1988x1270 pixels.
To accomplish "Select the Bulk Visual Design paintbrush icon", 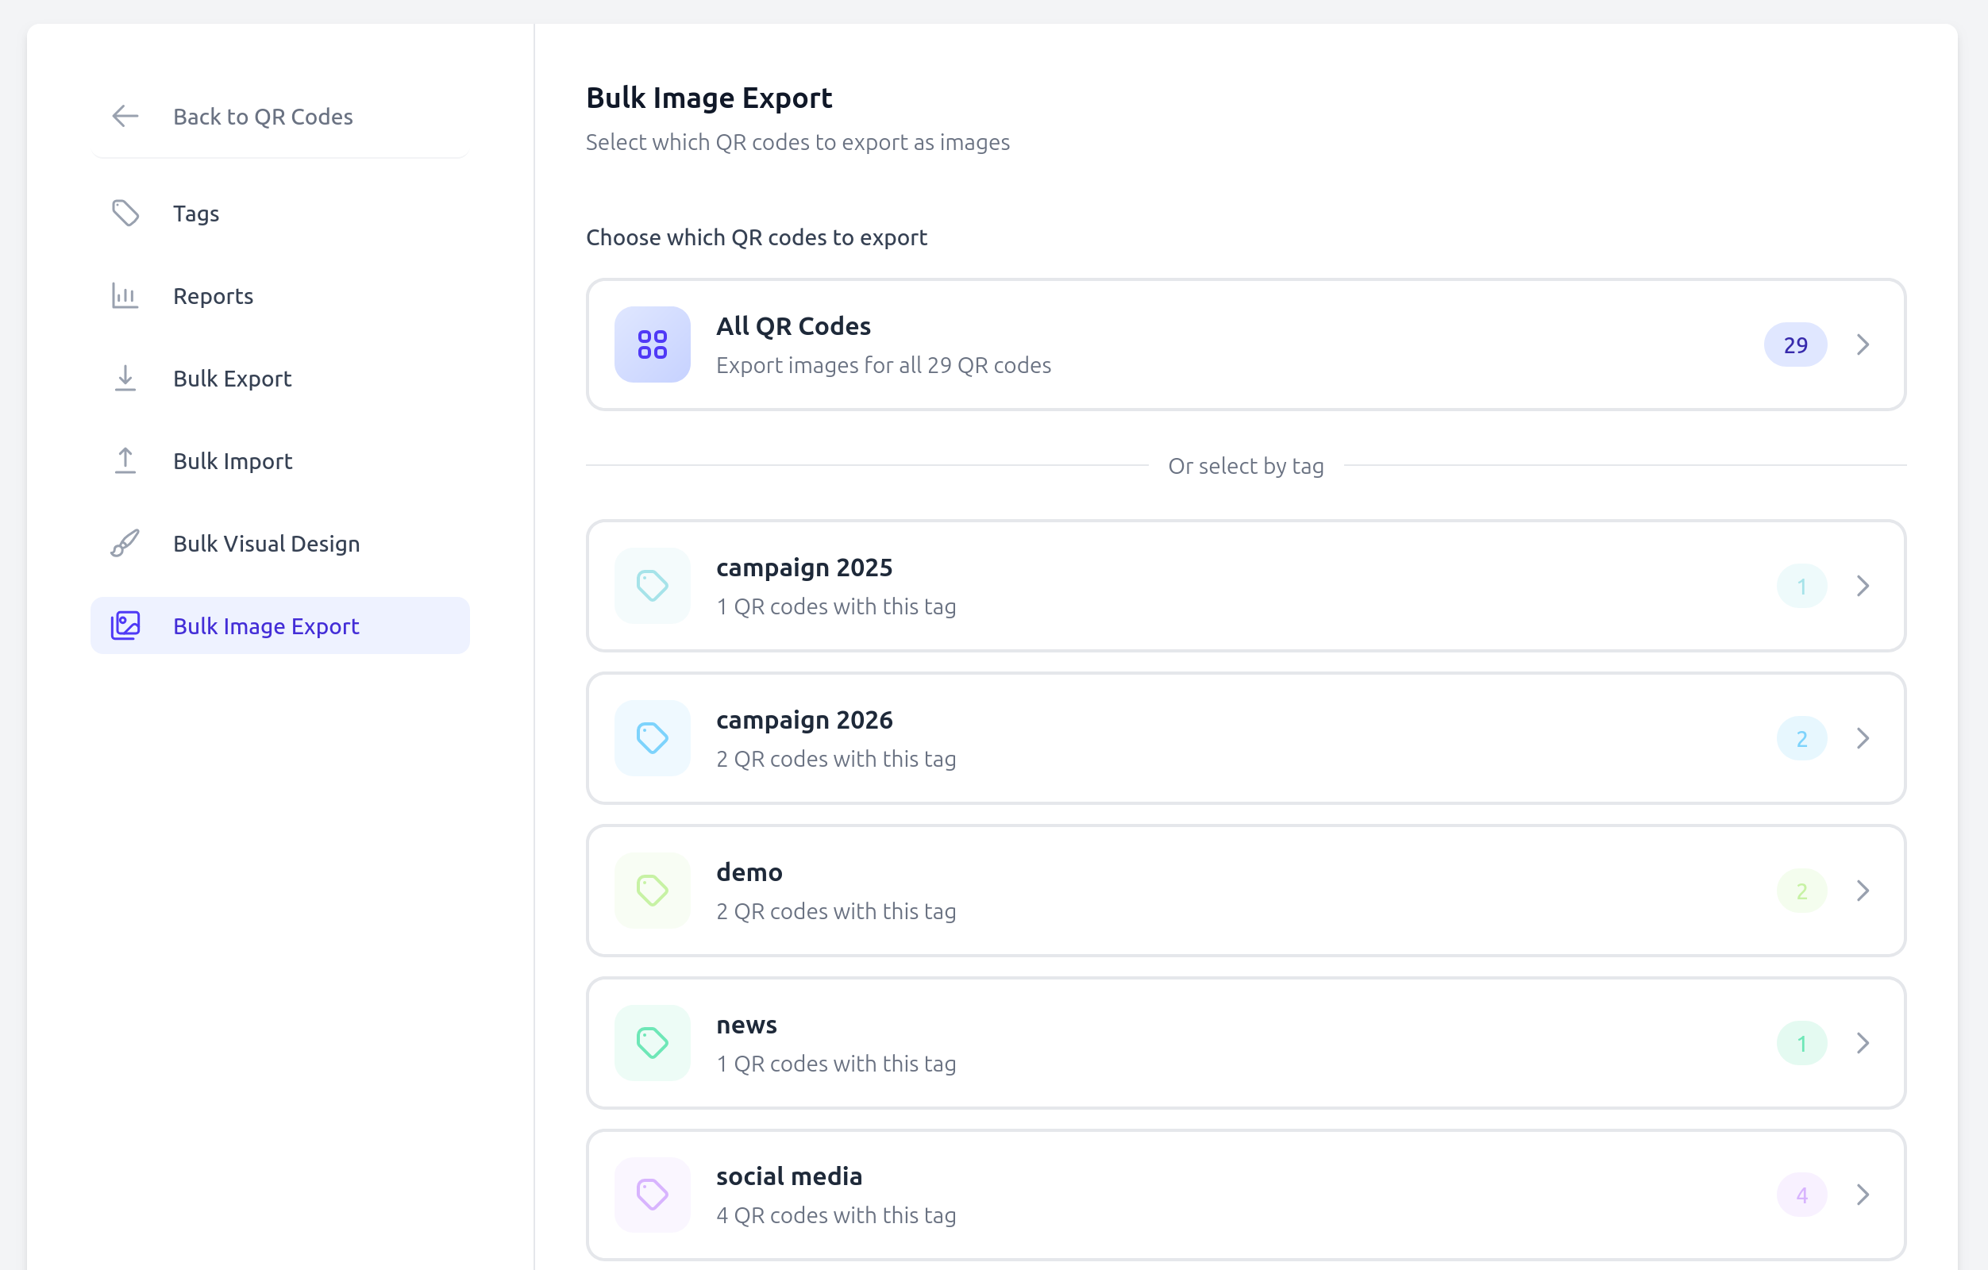I will tap(125, 543).
